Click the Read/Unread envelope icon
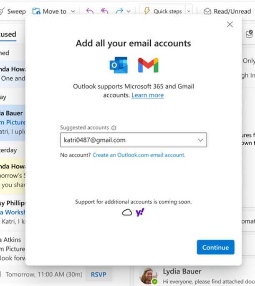This screenshot has height=286, width=255. point(207,11)
